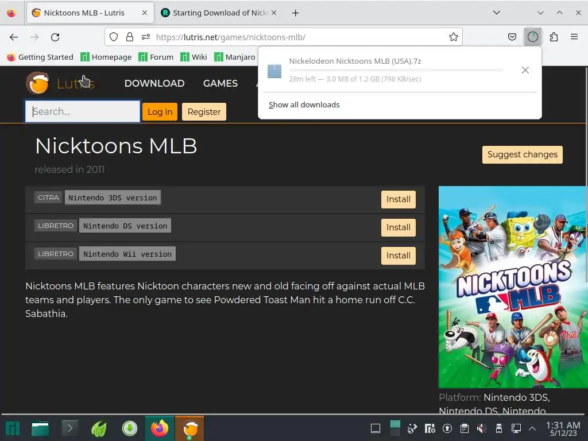Click the Nicktoons MLB cover art

[512, 287]
